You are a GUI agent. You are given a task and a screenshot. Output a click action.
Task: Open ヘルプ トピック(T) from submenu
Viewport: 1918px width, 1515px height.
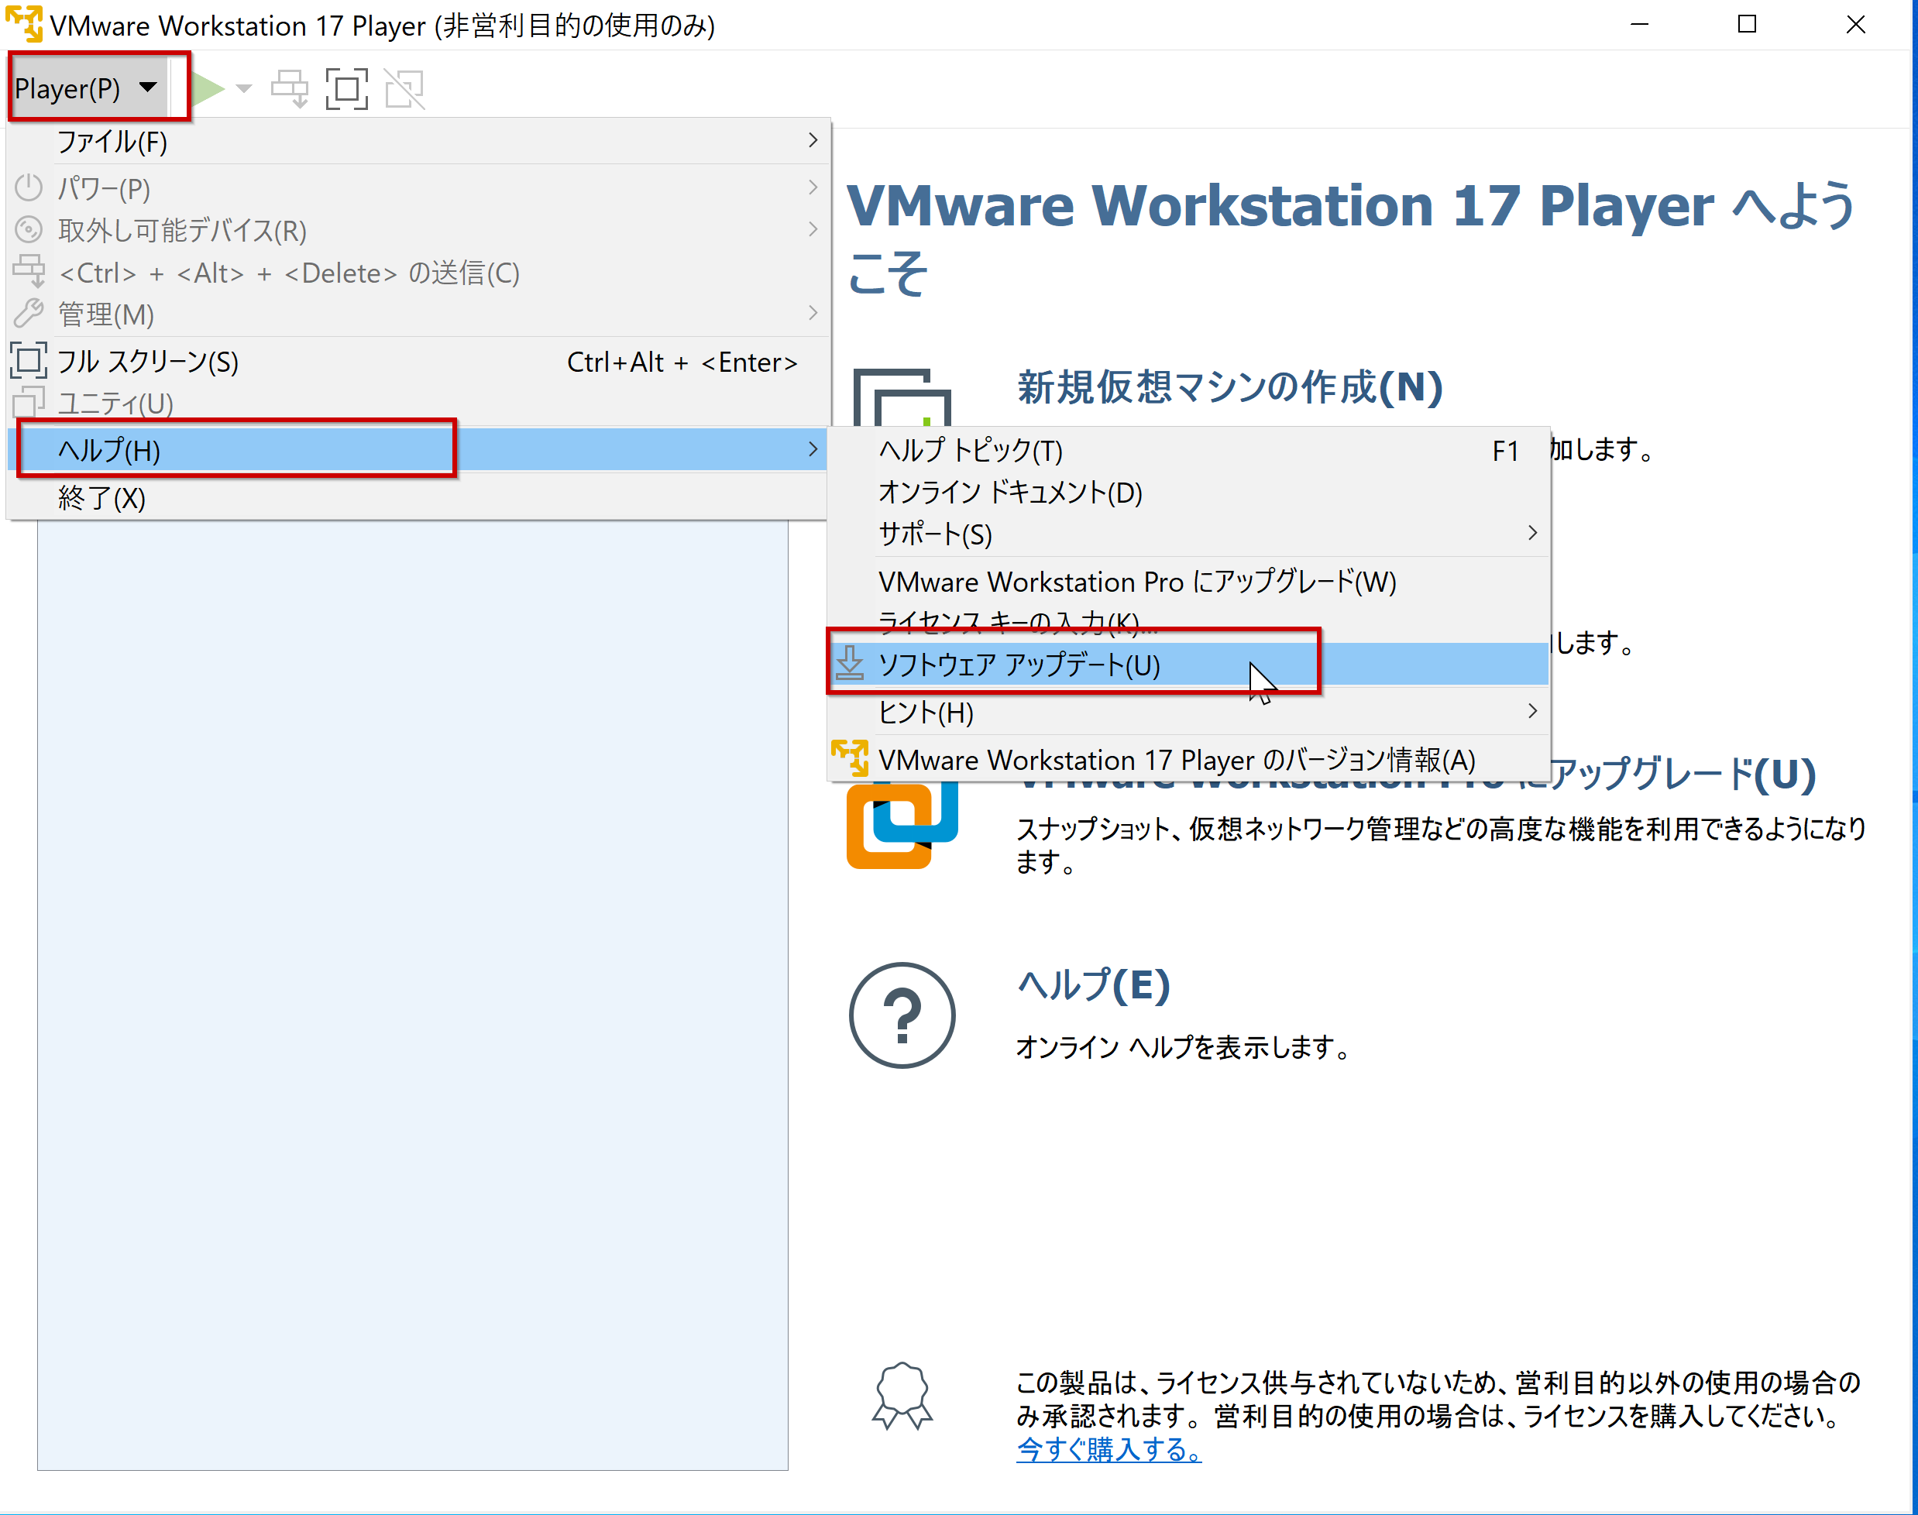1189,451
